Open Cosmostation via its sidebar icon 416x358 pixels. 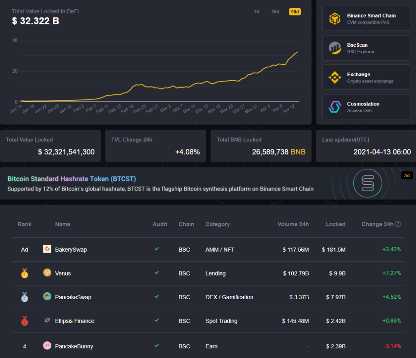pyautogui.click(x=334, y=106)
